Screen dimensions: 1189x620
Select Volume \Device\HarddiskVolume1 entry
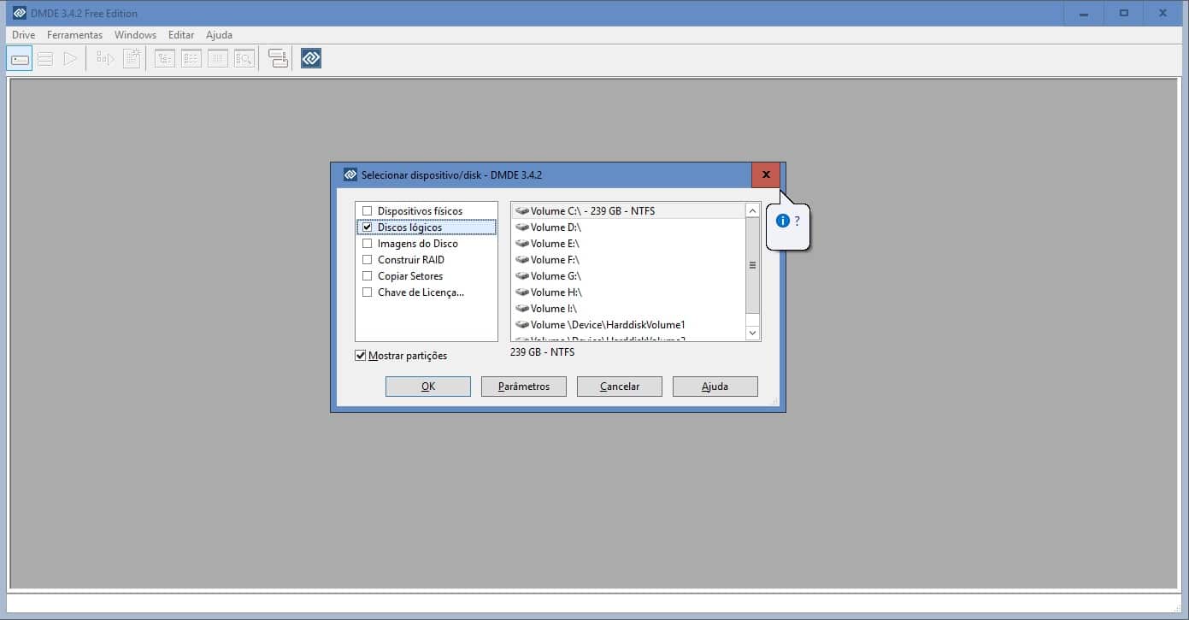click(628, 325)
